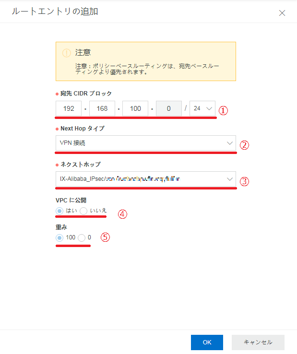Open the CIDR prefix length dropdown

tap(202, 108)
